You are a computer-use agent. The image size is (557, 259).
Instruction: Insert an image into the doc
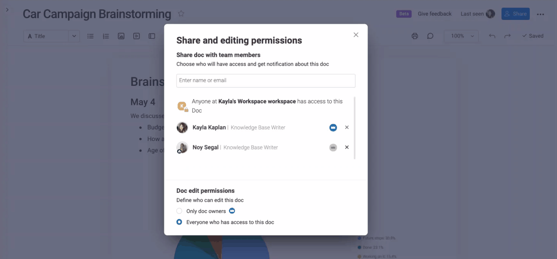[x=121, y=36]
